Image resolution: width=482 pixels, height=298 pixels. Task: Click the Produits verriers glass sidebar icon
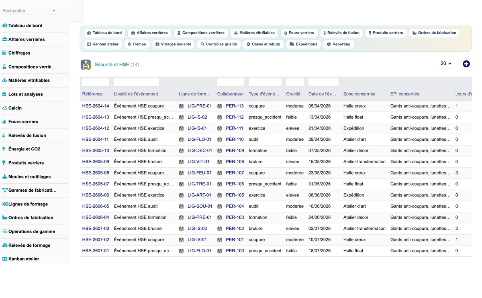click(4, 163)
